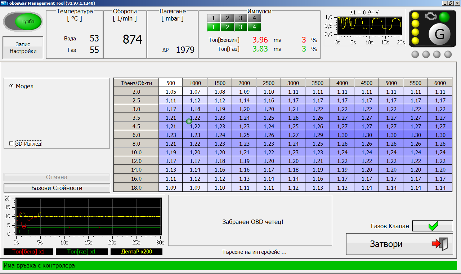This screenshot has height=274, width=461.
Task: Click the green LED beside the engine icon
Action: pyautogui.click(x=444, y=17)
